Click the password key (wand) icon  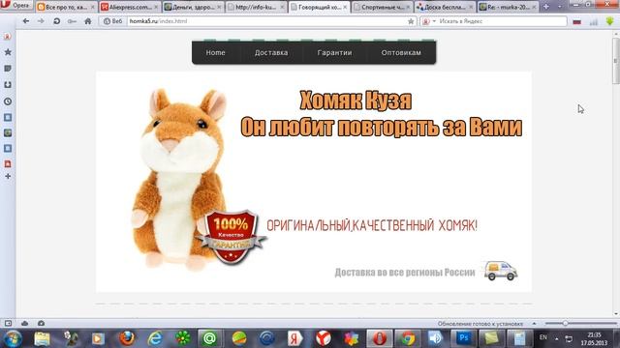(72, 21)
